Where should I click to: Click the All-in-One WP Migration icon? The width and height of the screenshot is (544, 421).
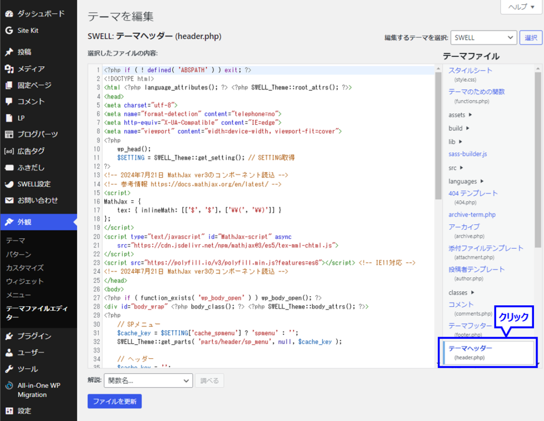10,385
